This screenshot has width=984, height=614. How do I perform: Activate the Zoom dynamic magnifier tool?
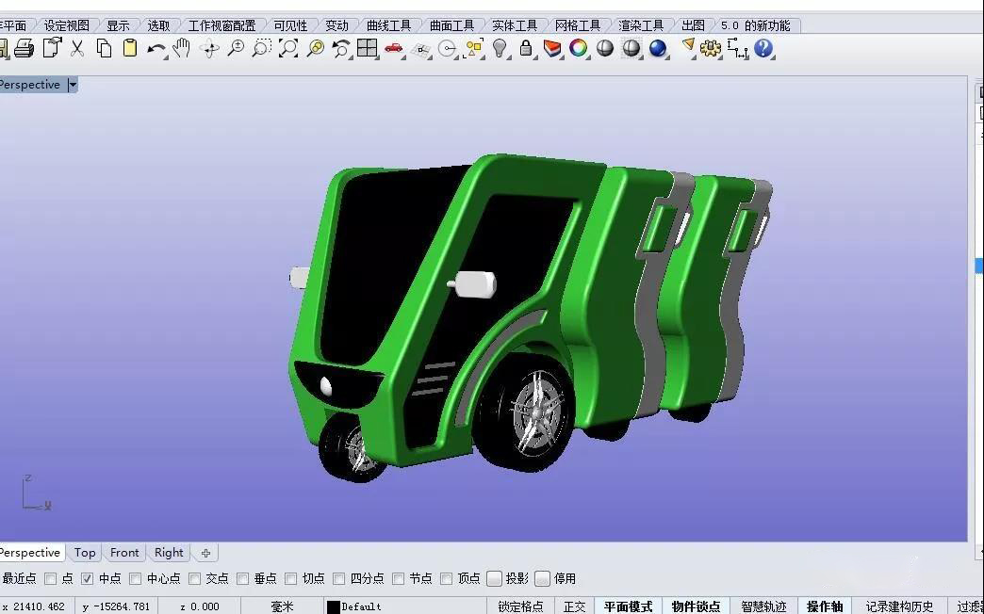(237, 48)
